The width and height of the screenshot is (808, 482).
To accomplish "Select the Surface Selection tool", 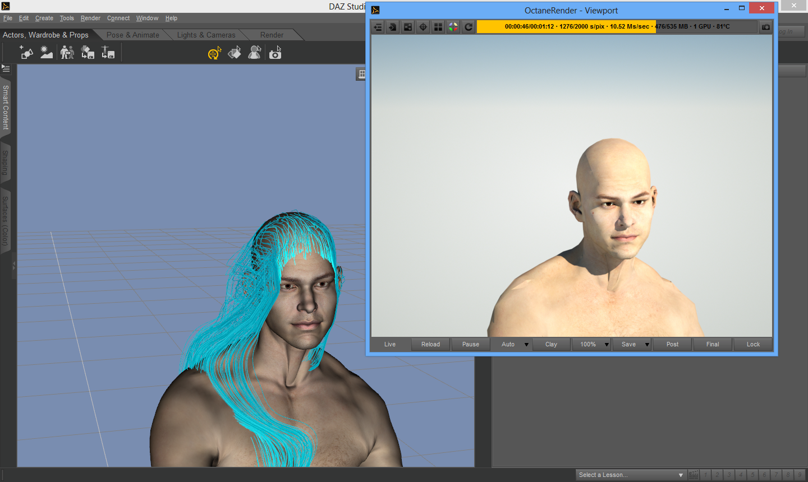I will point(235,53).
